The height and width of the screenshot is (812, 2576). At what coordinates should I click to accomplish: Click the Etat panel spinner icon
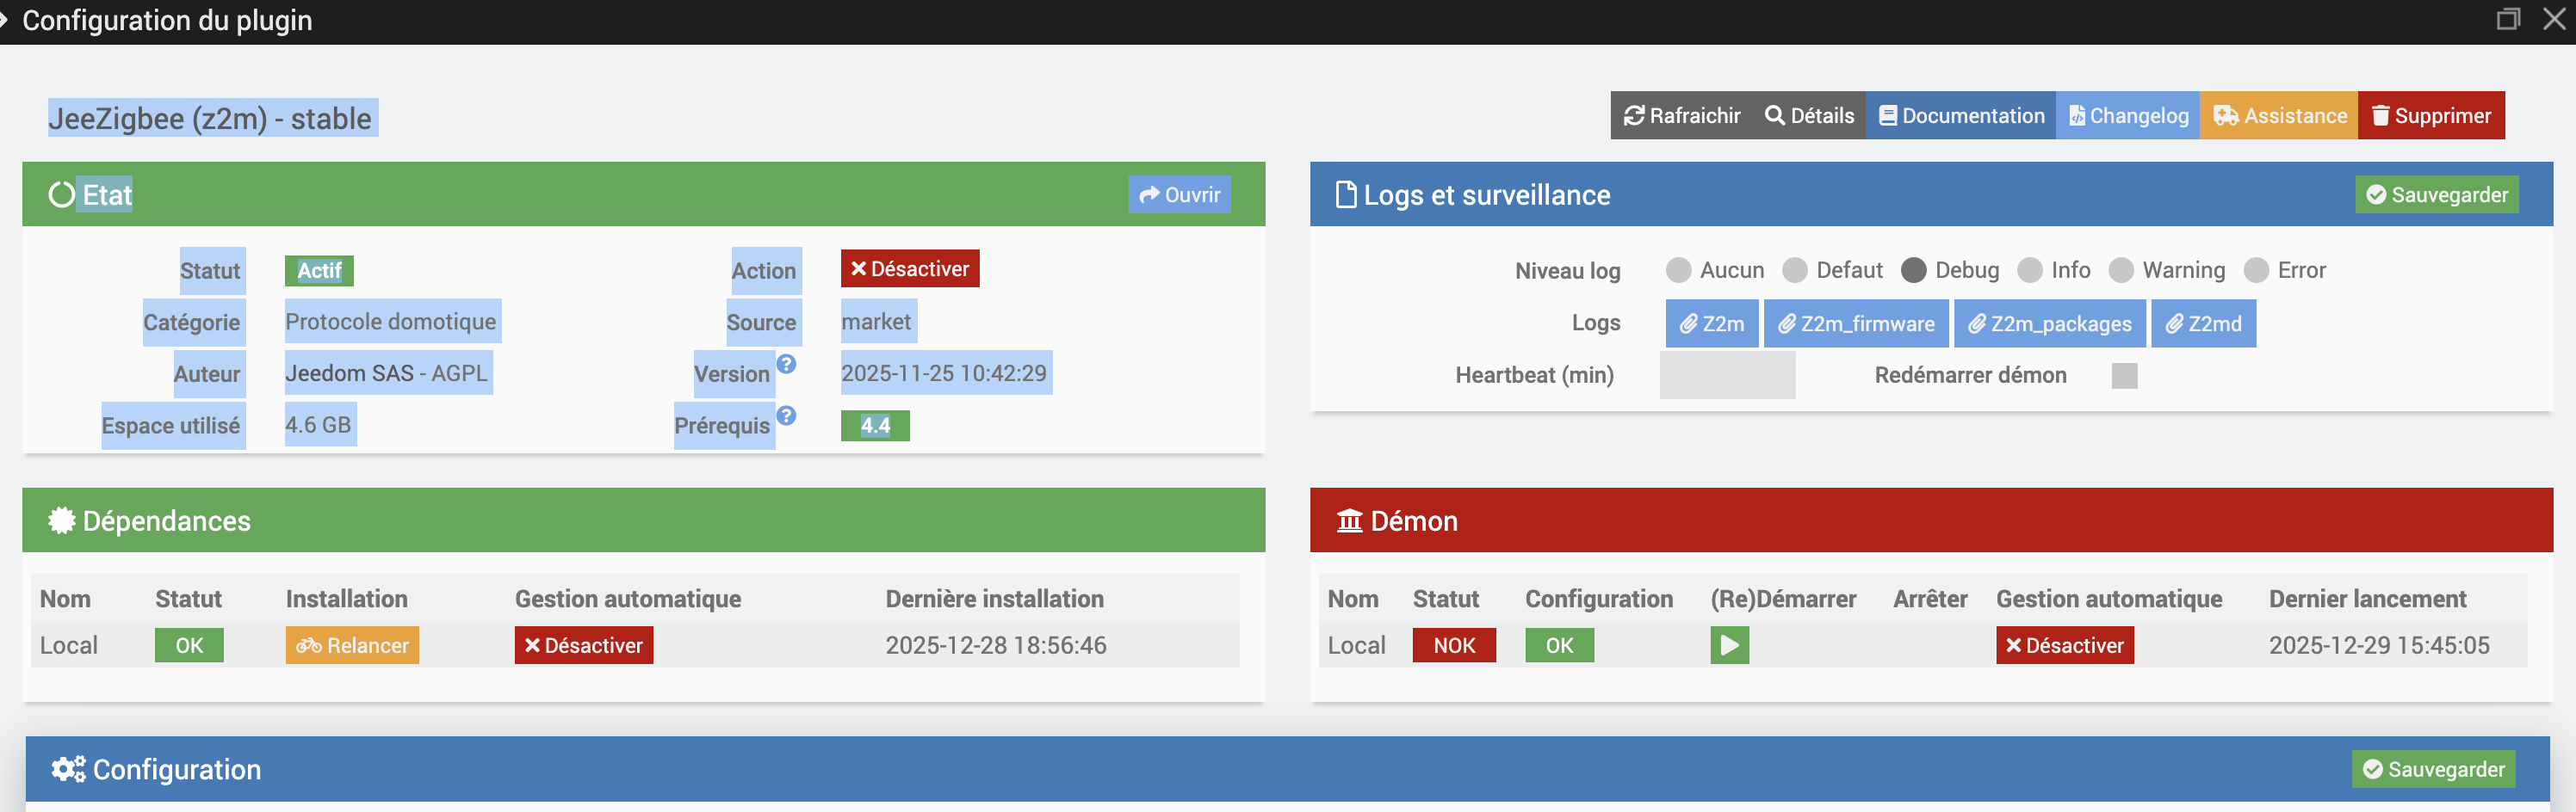62,194
